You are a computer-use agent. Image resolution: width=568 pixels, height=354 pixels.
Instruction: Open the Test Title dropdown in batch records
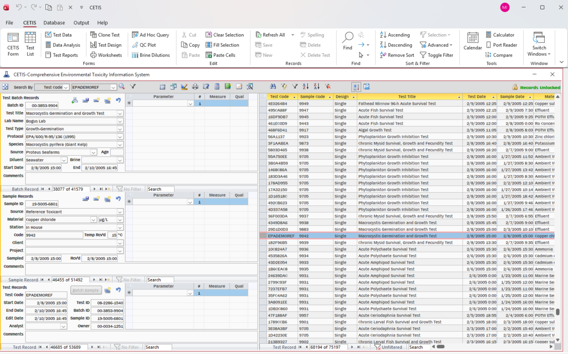[120, 113]
